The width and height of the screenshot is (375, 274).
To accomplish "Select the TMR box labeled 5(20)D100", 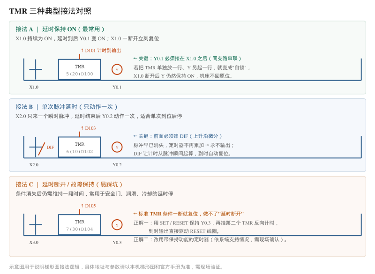I will [x=80, y=69].
